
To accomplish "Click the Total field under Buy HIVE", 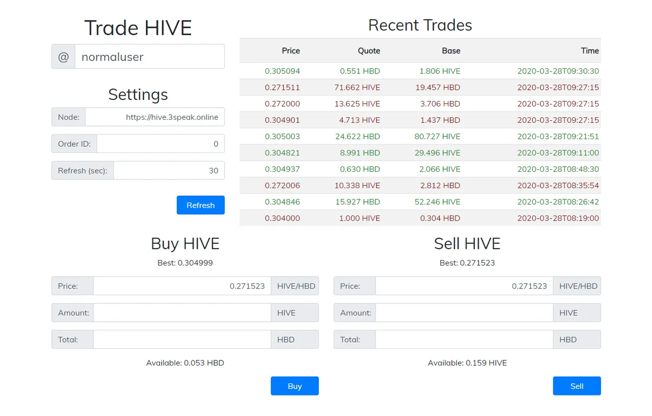I will 182,340.
